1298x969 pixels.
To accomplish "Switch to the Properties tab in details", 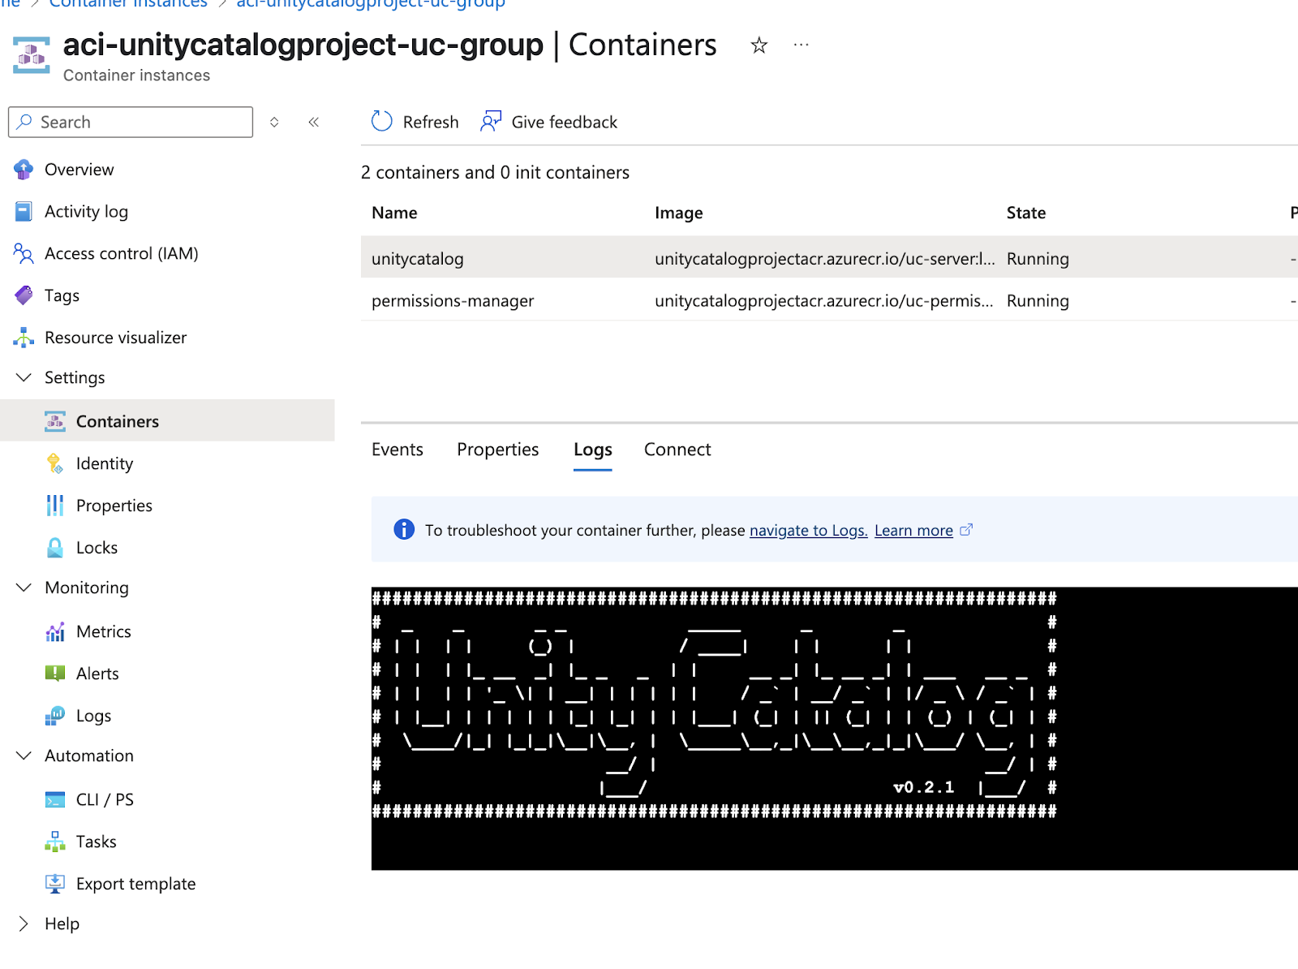I will pyautogui.click(x=497, y=450).
